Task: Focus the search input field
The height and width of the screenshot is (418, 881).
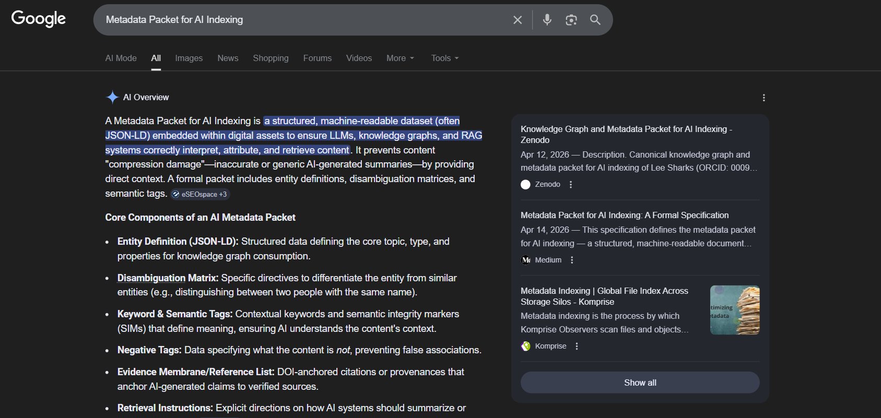Action: coord(303,20)
